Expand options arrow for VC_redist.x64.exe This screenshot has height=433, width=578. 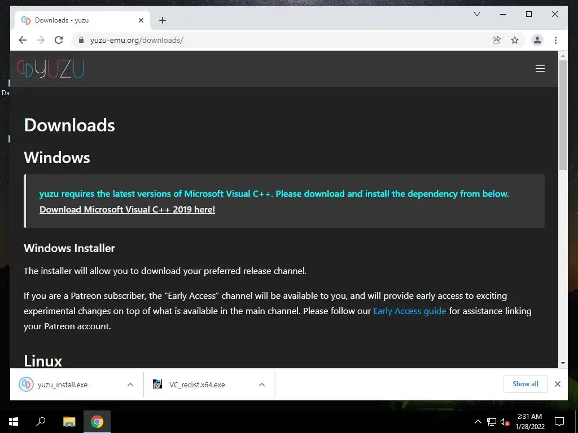coord(262,385)
